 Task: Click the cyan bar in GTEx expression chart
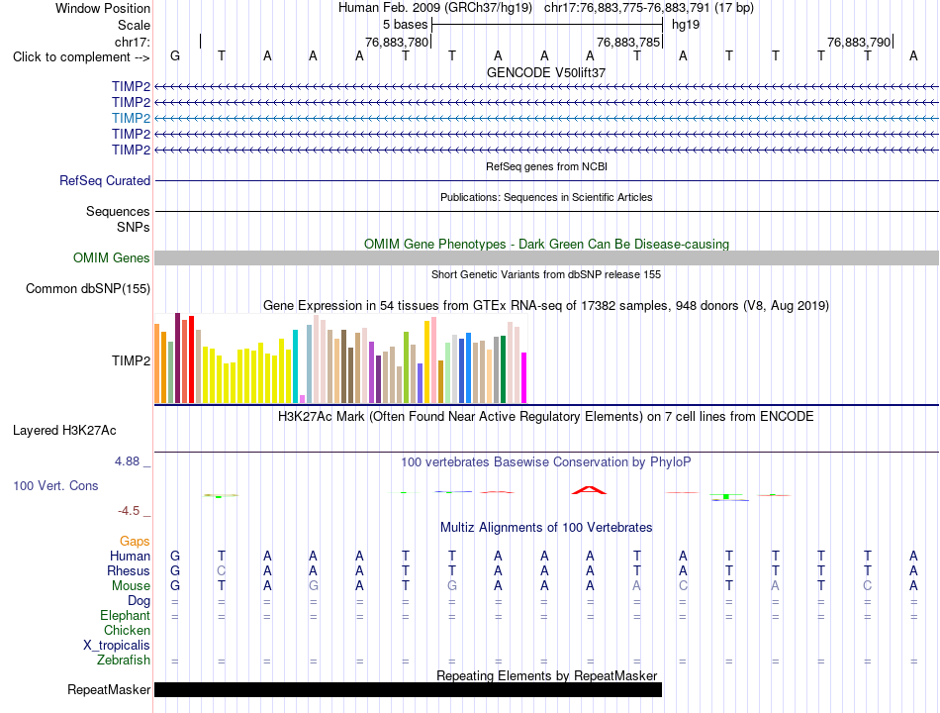pyautogui.click(x=295, y=366)
